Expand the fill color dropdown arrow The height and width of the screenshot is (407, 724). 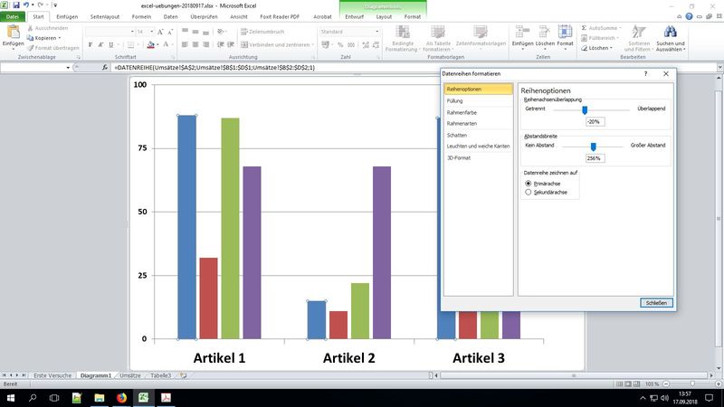point(157,44)
